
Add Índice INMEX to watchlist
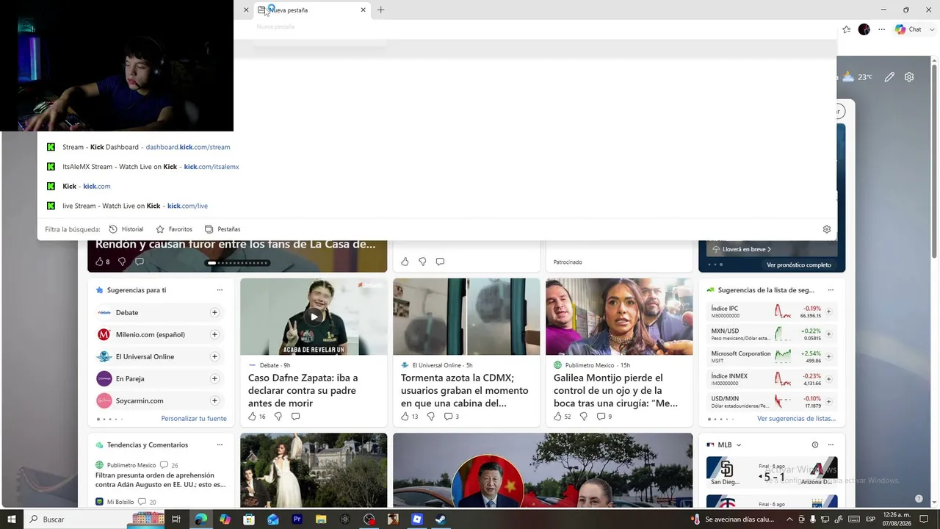pos(828,379)
